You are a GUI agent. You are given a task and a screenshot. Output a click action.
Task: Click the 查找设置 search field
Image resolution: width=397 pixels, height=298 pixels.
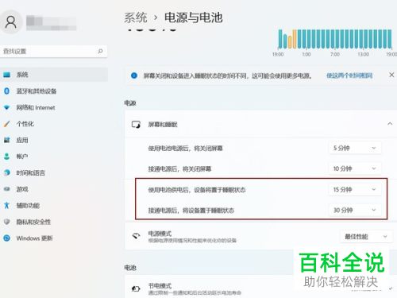[54, 52]
